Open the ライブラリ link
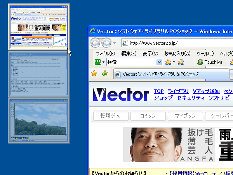Image resolution: width=233 pixels, height=175 pixels. [x=178, y=91]
